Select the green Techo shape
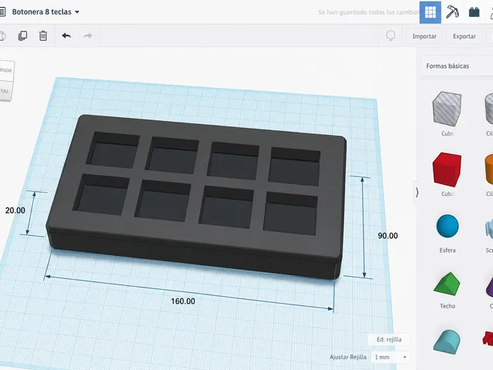 [x=447, y=284]
